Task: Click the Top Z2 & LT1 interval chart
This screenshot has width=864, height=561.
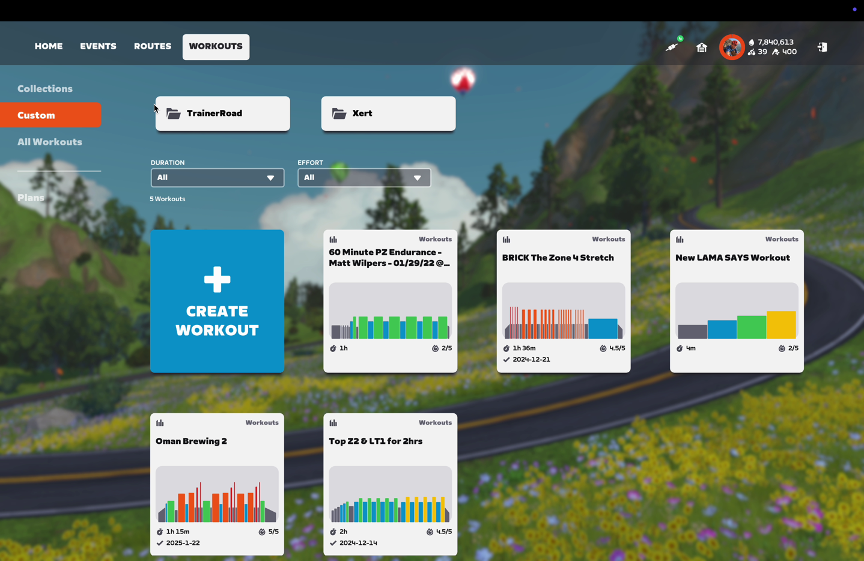Action: (x=390, y=494)
